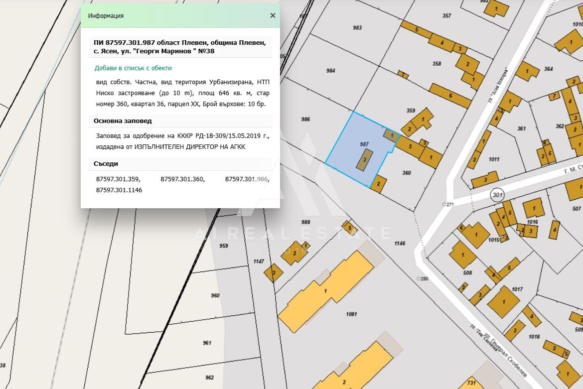Viewport: 583px width, 389px height.
Task: Click the Съседи section heading
Action: click(x=106, y=164)
